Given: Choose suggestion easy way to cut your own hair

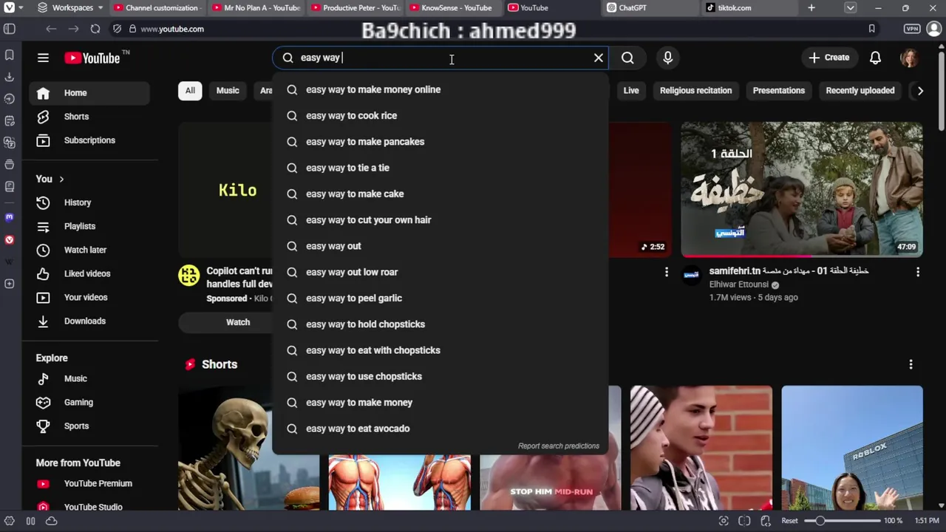Looking at the screenshot, I should pos(440,220).
